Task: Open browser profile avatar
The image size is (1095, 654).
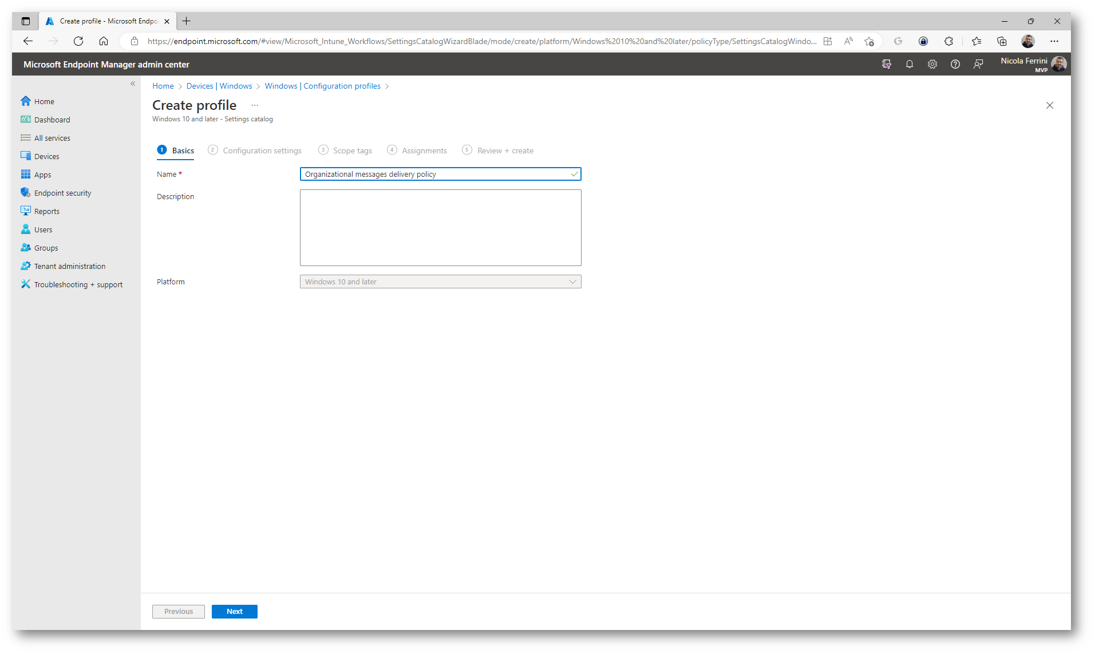Action: [1028, 41]
